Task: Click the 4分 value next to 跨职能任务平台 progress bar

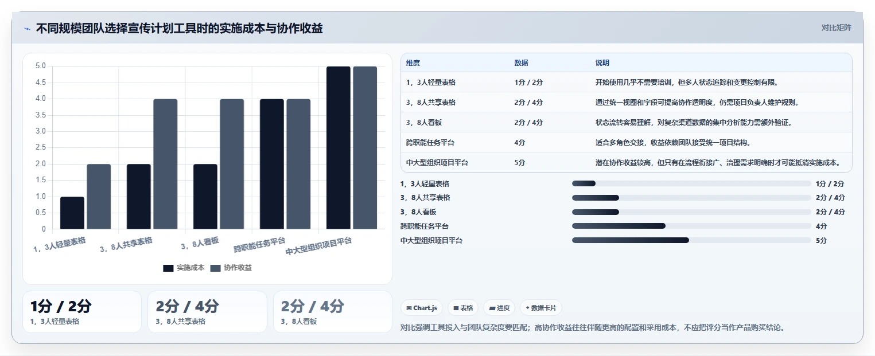Action: pyautogui.click(x=821, y=226)
